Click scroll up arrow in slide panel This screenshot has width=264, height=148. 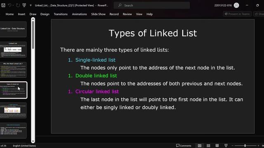point(33,19)
